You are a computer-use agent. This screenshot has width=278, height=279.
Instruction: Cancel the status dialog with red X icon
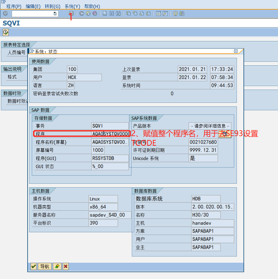point(65,266)
